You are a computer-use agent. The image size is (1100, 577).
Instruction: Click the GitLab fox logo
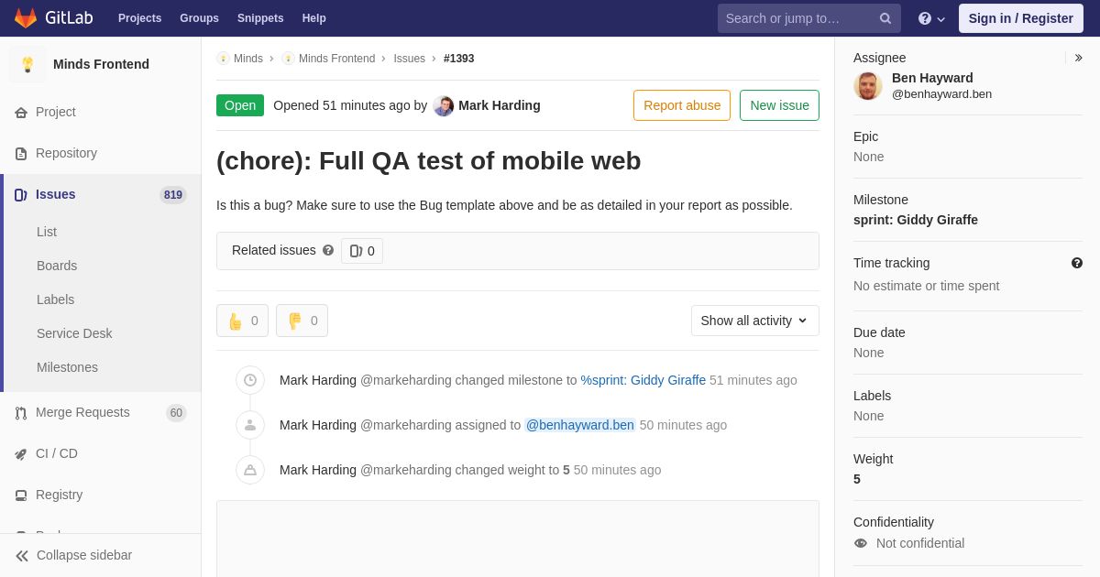(26, 18)
